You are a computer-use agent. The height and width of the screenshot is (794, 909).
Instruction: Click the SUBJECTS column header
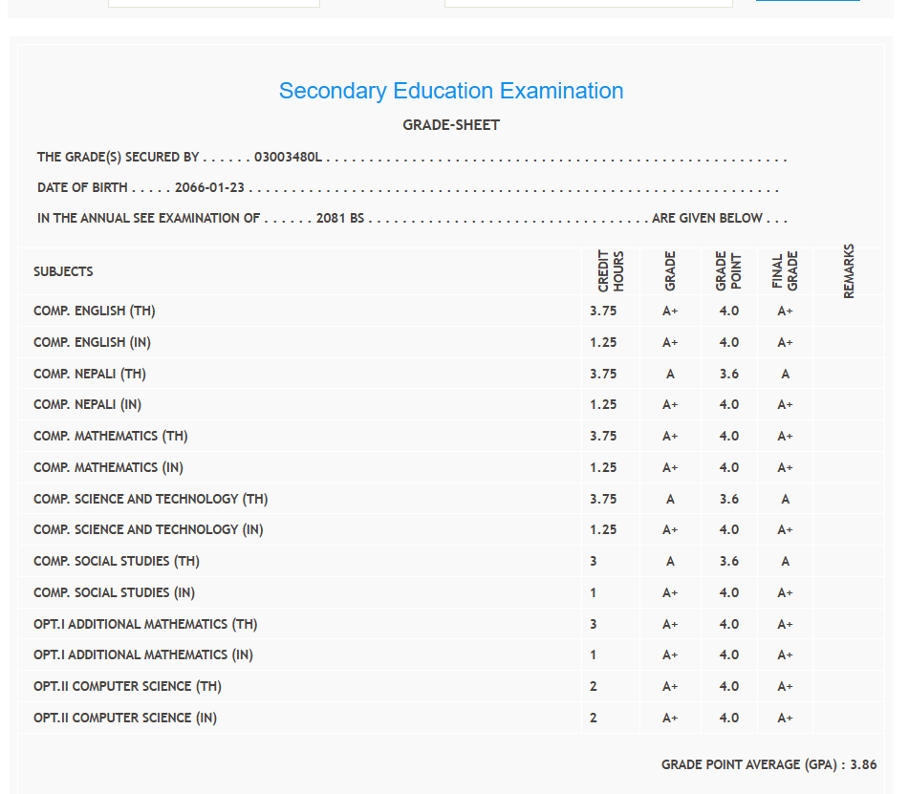pyautogui.click(x=63, y=271)
